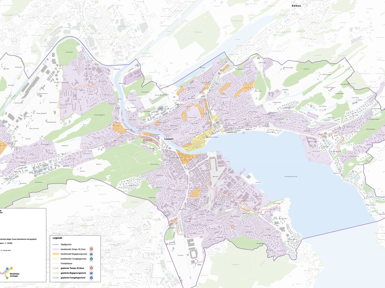
Task: Click the geplante Tempo 30 Zone sign icon
Action: tap(91, 268)
